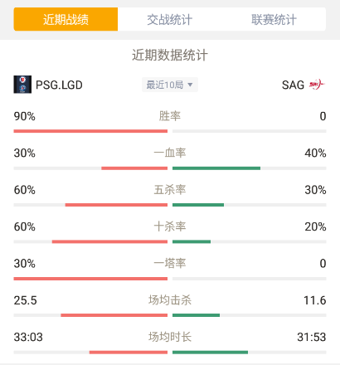This screenshot has height=365, width=340.
Task: Select the PSG.LGD team name
Action: coord(59,85)
